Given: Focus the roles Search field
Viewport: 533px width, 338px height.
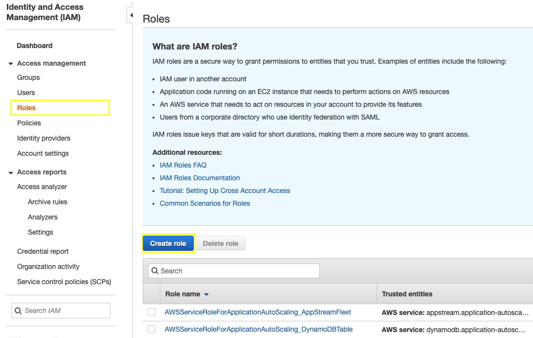Looking at the screenshot, I should tap(234, 271).
